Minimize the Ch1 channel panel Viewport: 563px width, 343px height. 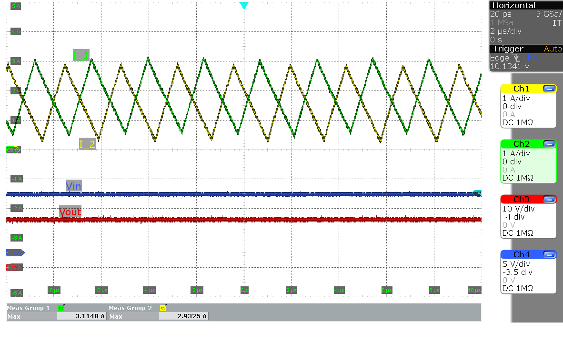tap(550, 88)
